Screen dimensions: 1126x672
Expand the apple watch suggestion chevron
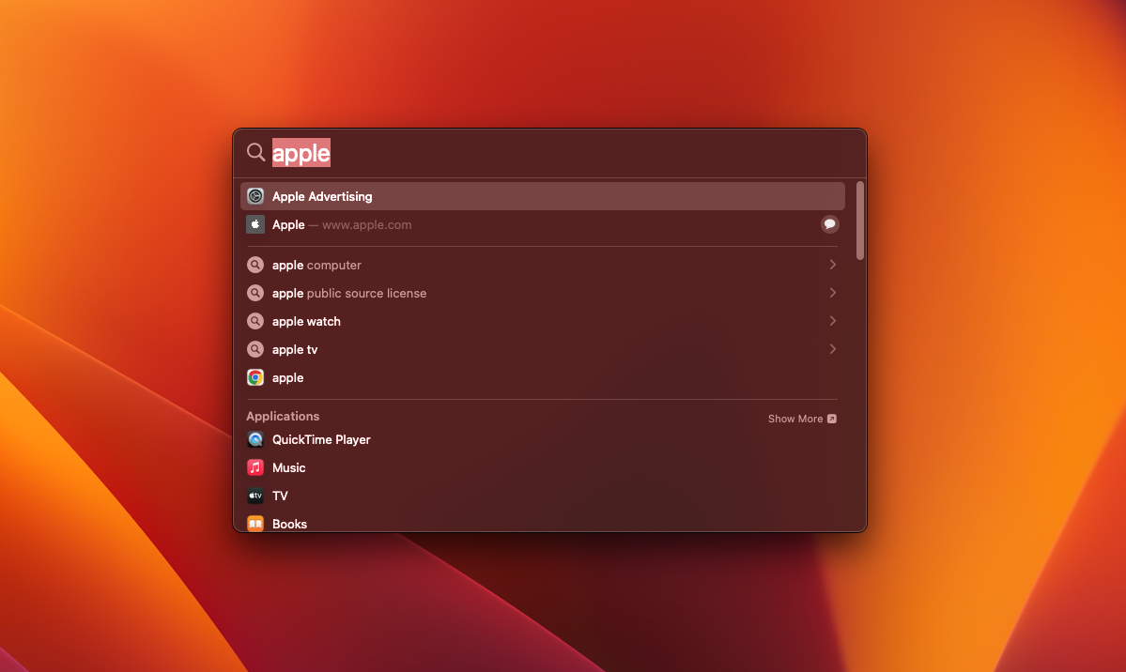point(832,320)
